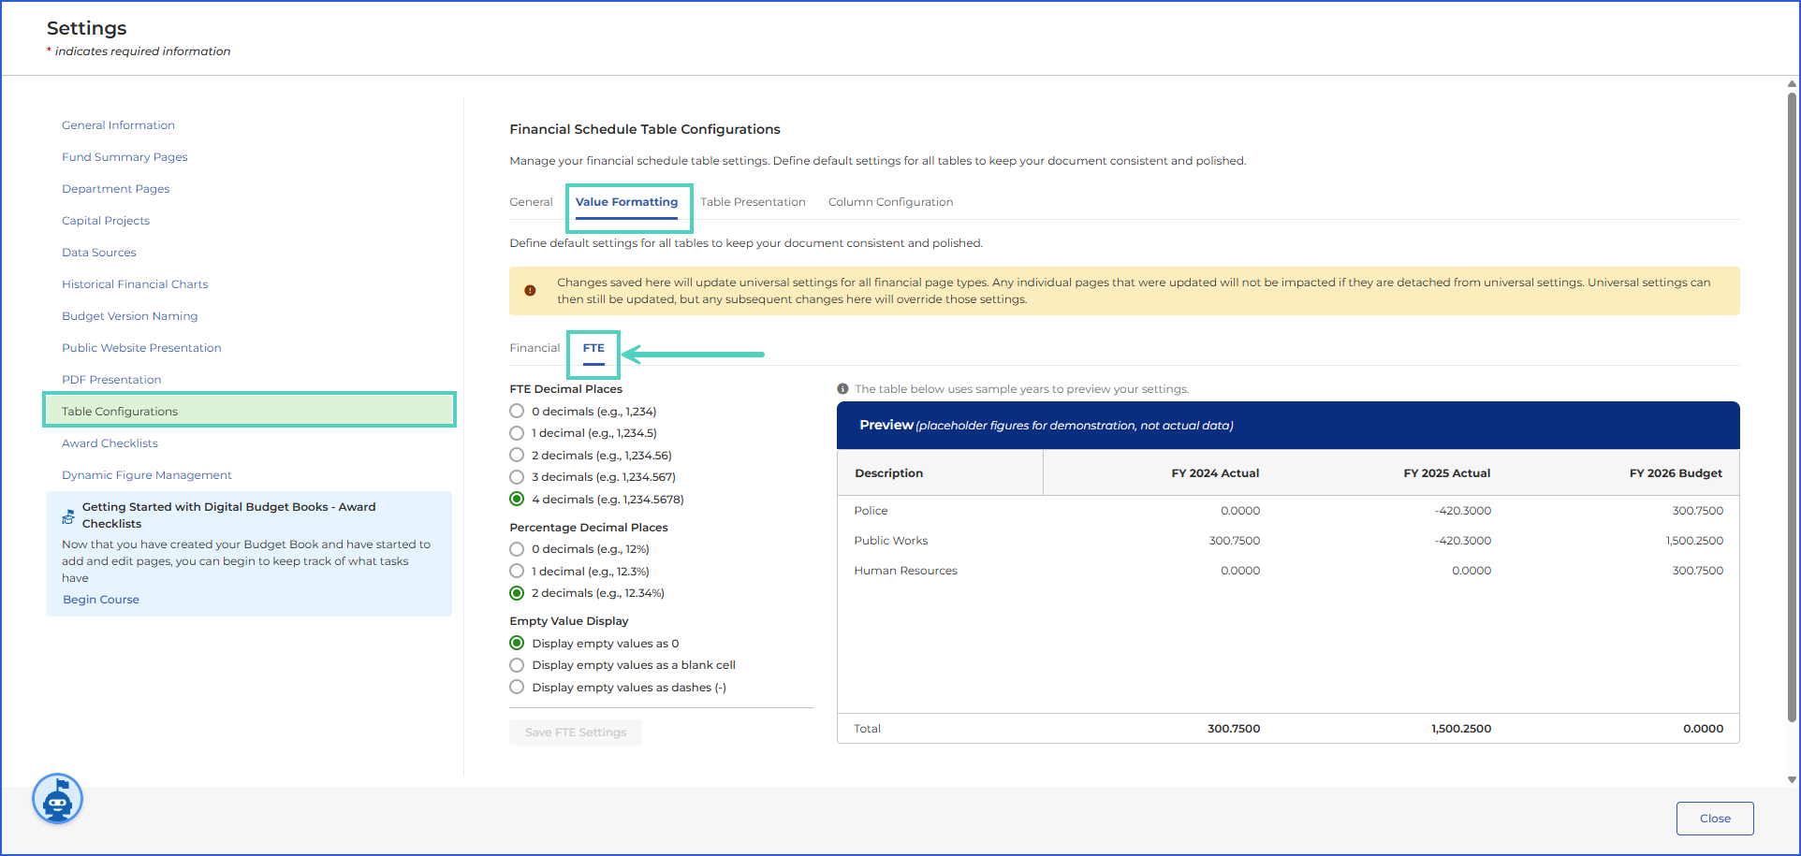Screen dimensions: 1801x856
Task: Choose 2 decimals (e.g., 1,234.56) option
Action: pyautogui.click(x=517, y=456)
